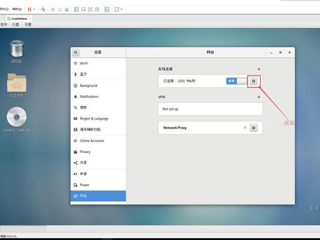Screen dimensions: 320x240
Task: Open Online Accounts in the sidebar
Action: (98, 141)
